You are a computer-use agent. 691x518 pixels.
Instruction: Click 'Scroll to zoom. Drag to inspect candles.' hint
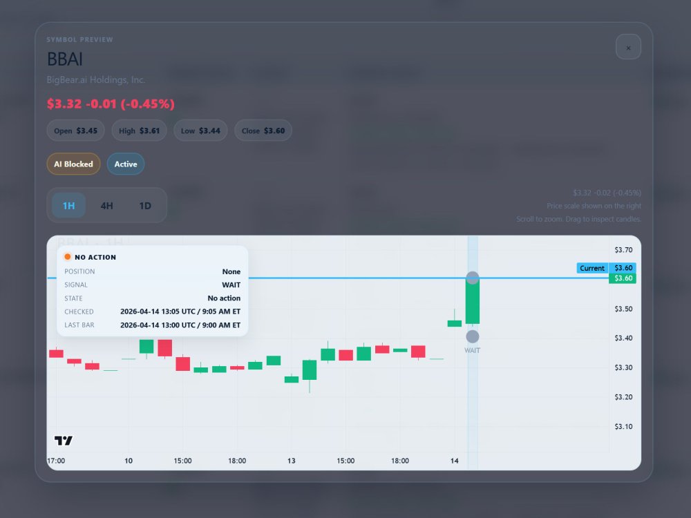point(578,219)
